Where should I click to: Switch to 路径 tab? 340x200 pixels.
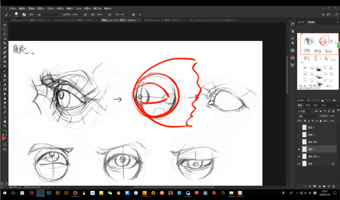point(316,105)
